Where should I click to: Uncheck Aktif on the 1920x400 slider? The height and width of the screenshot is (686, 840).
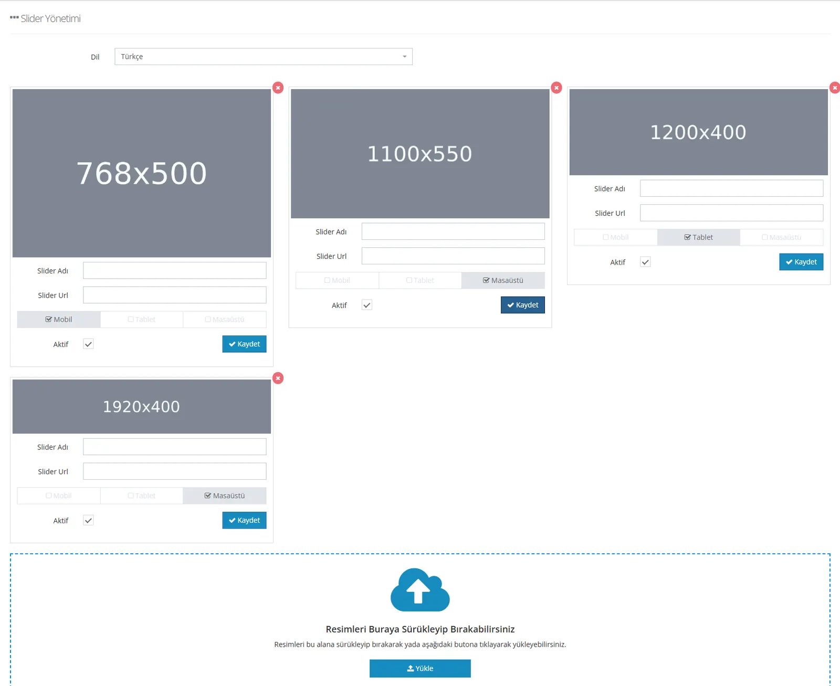88,520
